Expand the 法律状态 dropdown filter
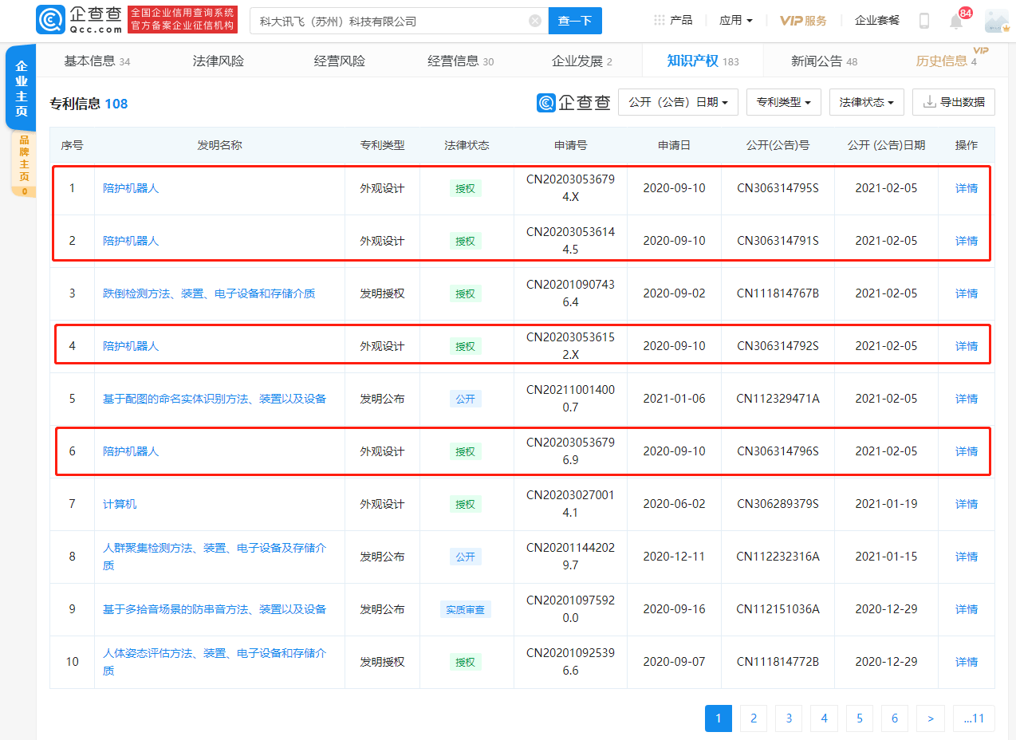Screen dimensions: 1016x740 click(x=866, y=102)
